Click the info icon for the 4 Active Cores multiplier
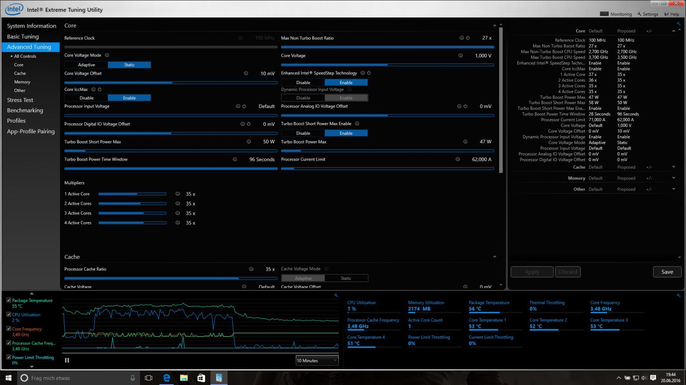This screenshot has height=385, width=686. [178, 223]
